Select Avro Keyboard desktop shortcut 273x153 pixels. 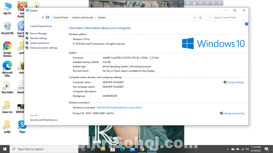pyautogui.click(x=22, y=9)
